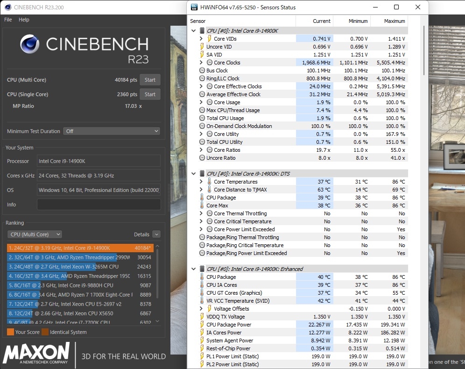The height and width of the screenshot is (369, 465).
Task: Click the Core VIDs lightning bolt icon
Action: [209, 39]
